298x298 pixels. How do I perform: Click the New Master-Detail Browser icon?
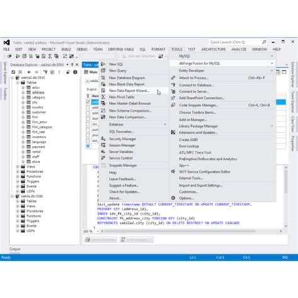click(x=103, y=103)
